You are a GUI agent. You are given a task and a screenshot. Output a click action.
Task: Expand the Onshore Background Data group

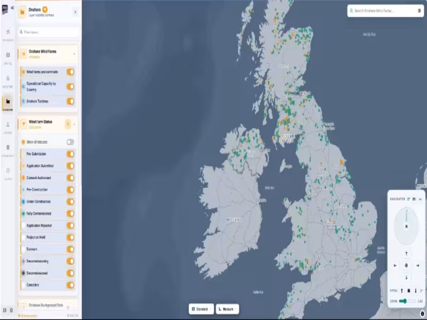pyautogui.click(x=48, y=306)
